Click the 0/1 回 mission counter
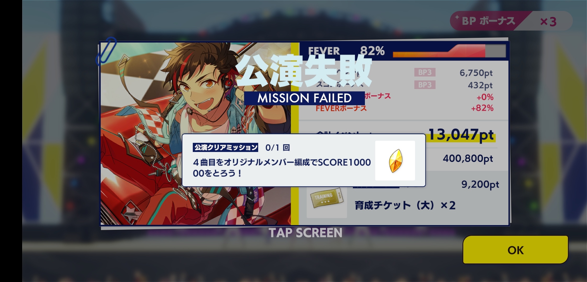 (277, 148)
